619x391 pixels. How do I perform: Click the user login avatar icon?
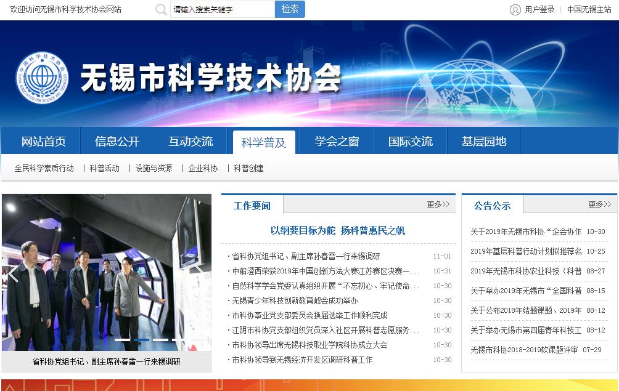515,10
